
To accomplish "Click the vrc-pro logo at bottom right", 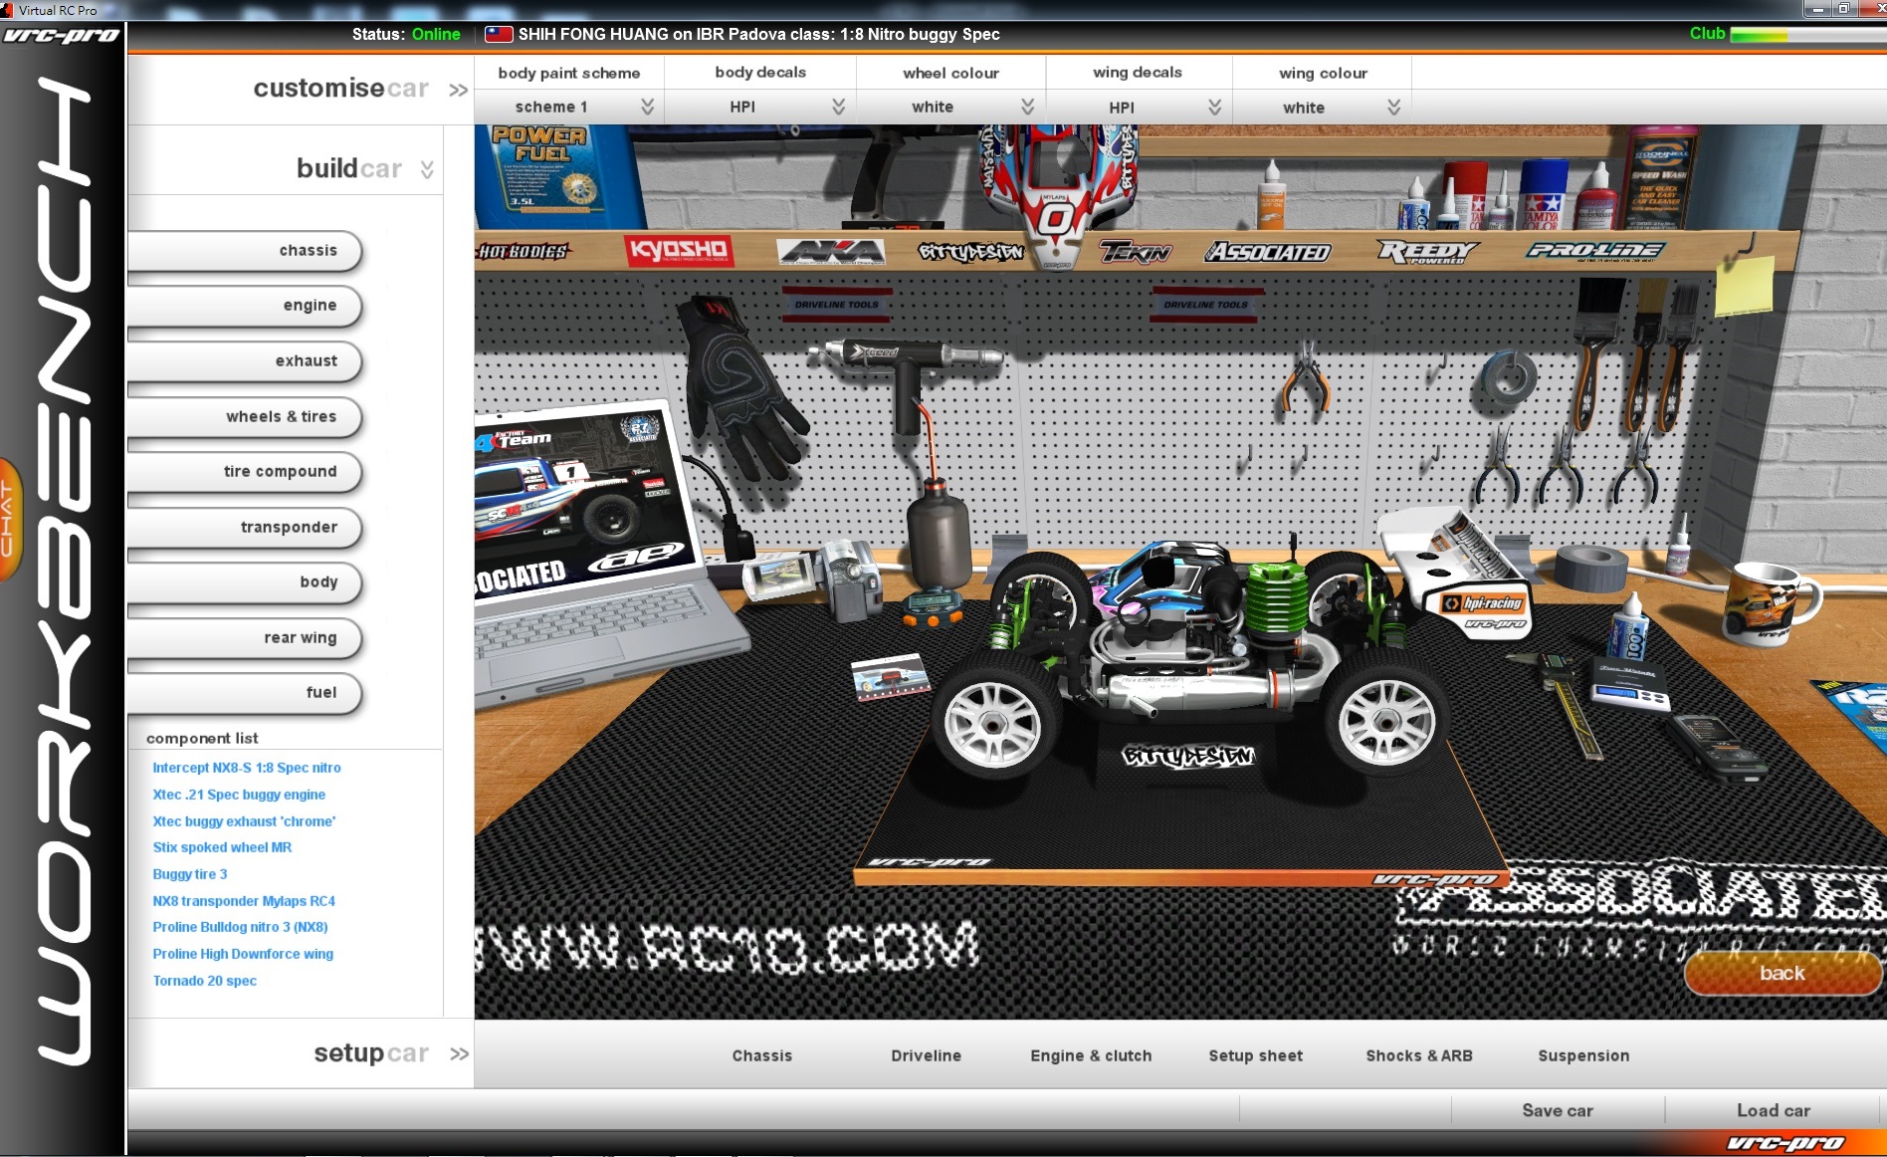I will [1786, 1142].
